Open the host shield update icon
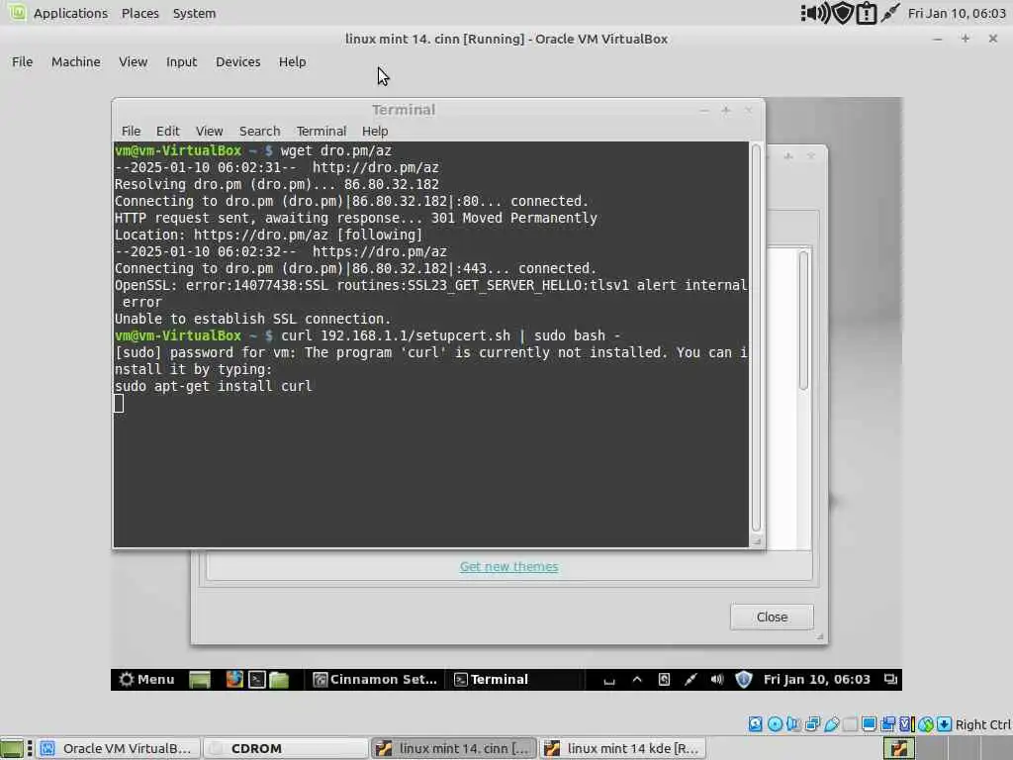The image size is (1013, 760). [x=842, y=13]
